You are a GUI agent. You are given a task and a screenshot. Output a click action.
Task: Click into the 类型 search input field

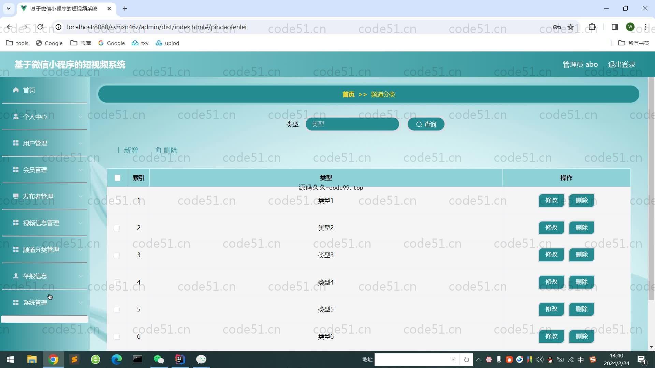pos(352,124)
